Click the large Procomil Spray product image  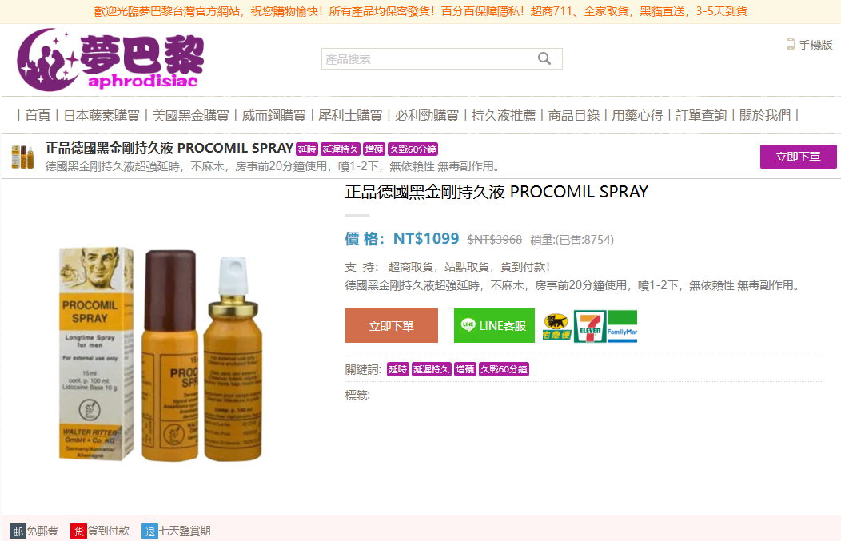point(161,354)
